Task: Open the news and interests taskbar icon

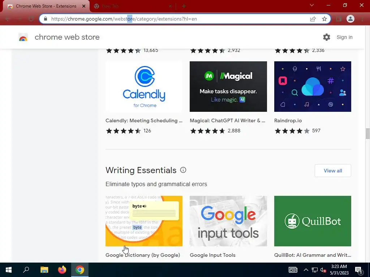Action: point(293,270)
